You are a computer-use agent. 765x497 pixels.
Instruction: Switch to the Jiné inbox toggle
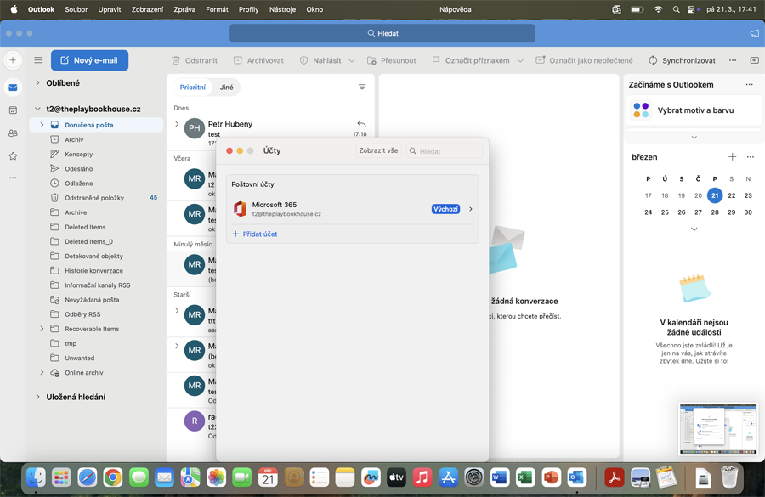point(227,88)
